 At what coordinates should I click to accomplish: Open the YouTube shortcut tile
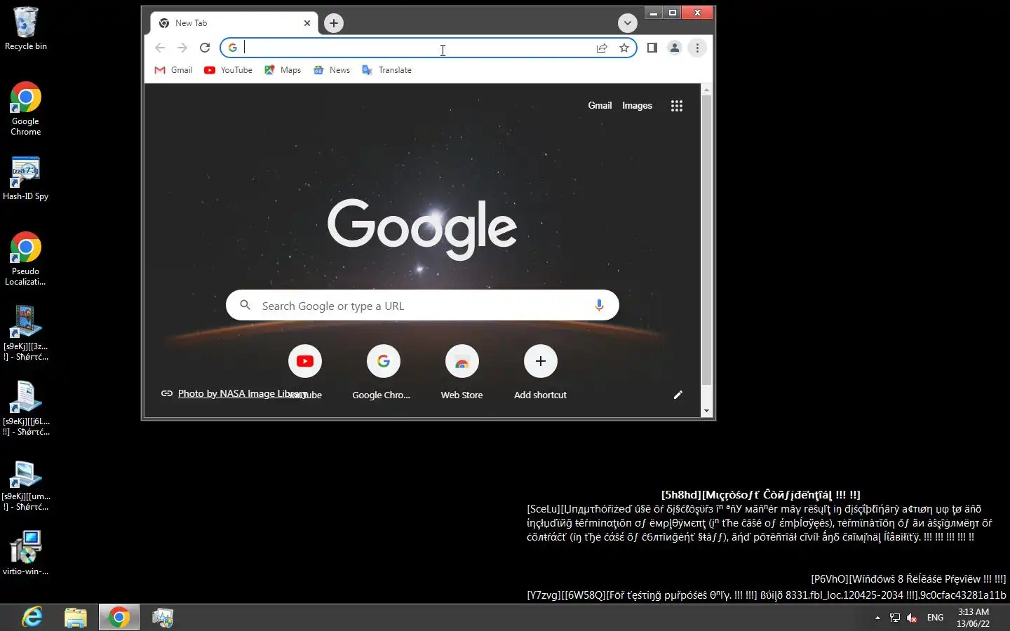(304, 372)
